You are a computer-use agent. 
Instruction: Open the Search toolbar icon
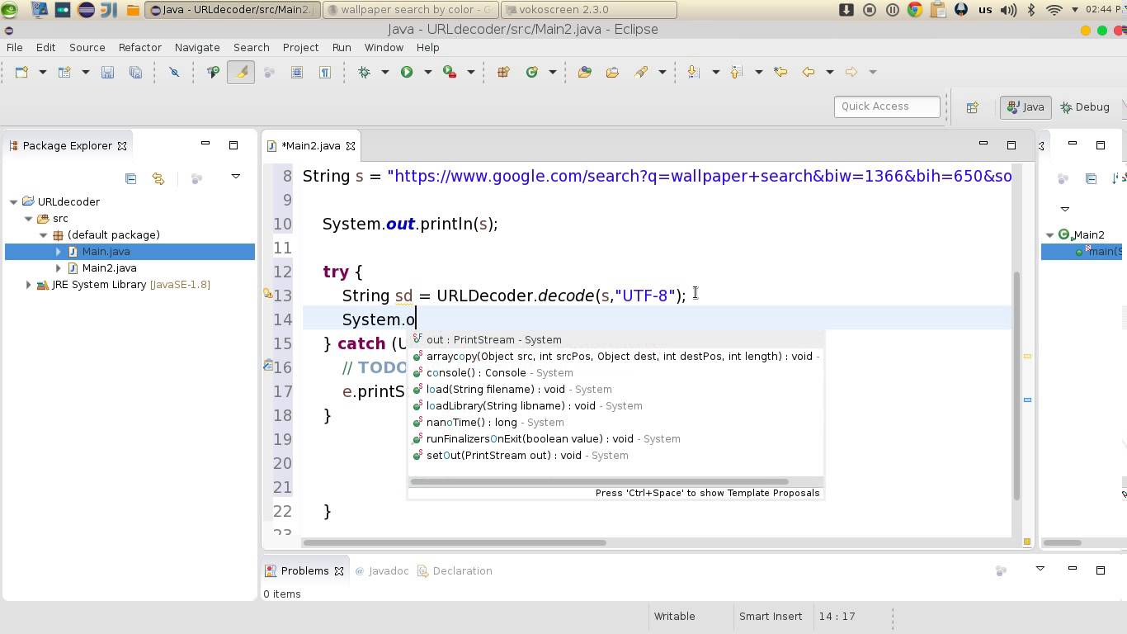coord(642,72)
